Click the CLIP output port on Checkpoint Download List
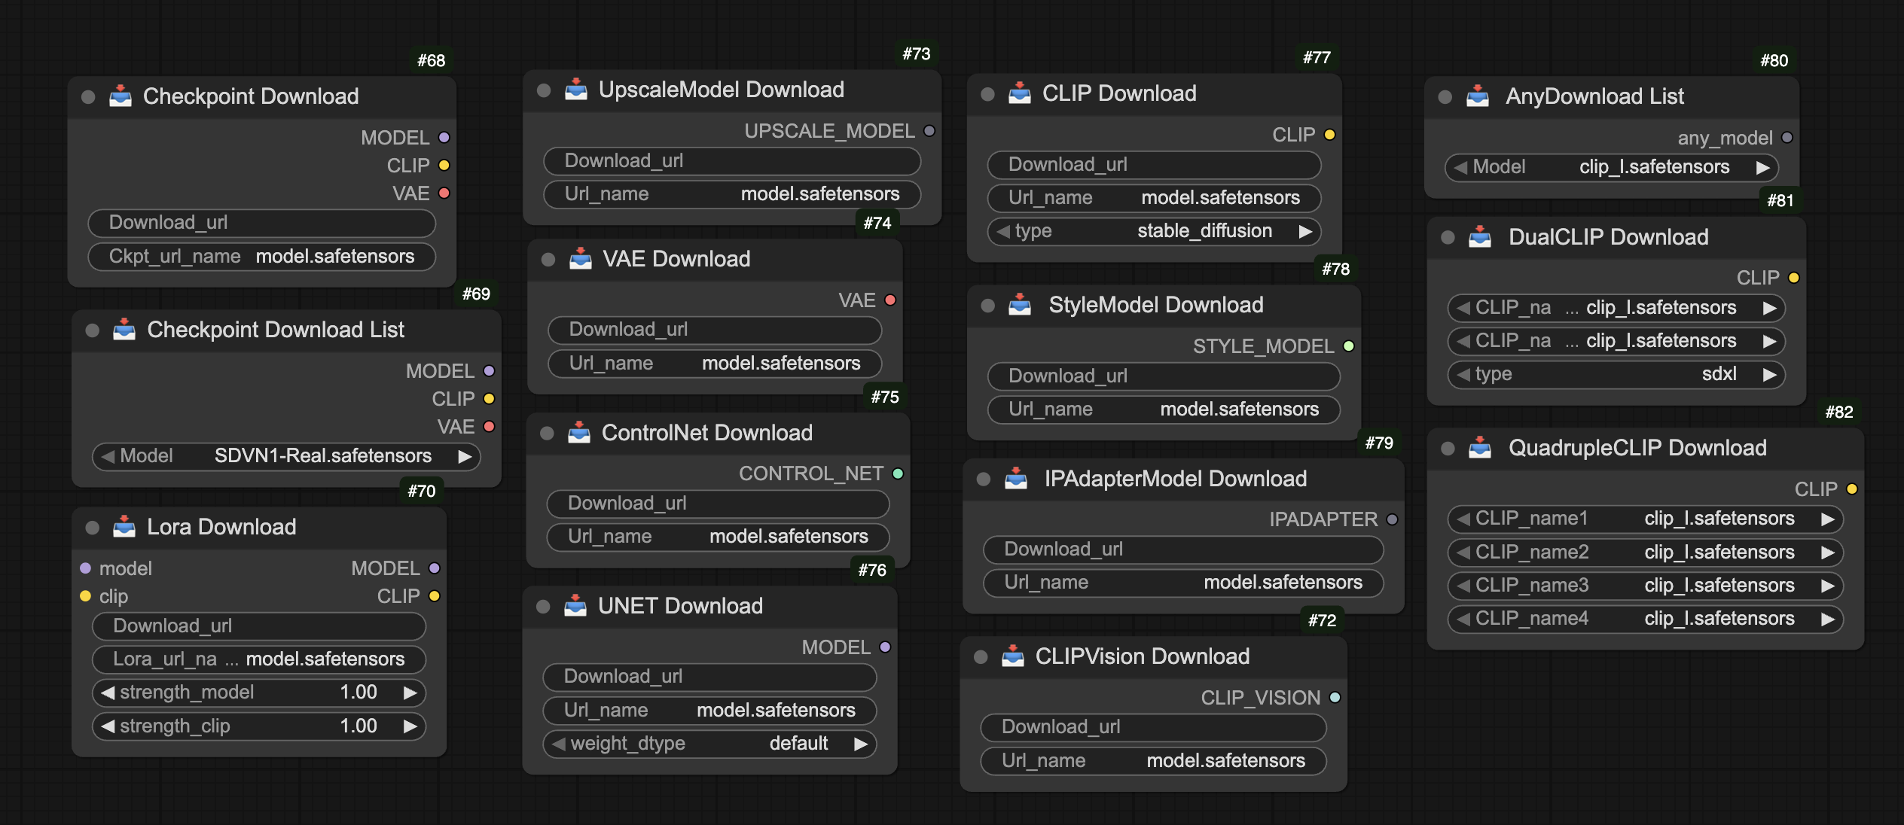 coord(490,399)
